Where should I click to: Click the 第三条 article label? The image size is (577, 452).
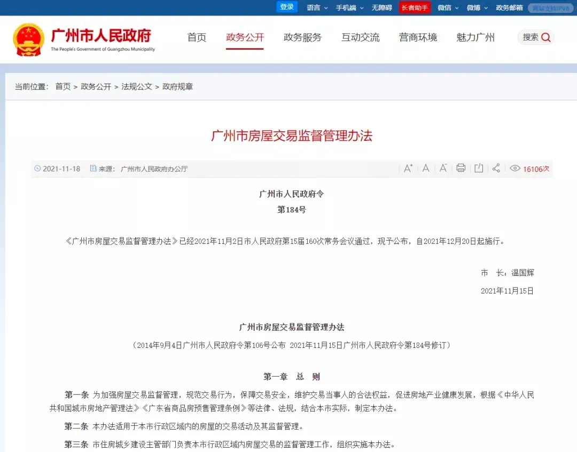(x=76, y=445)
